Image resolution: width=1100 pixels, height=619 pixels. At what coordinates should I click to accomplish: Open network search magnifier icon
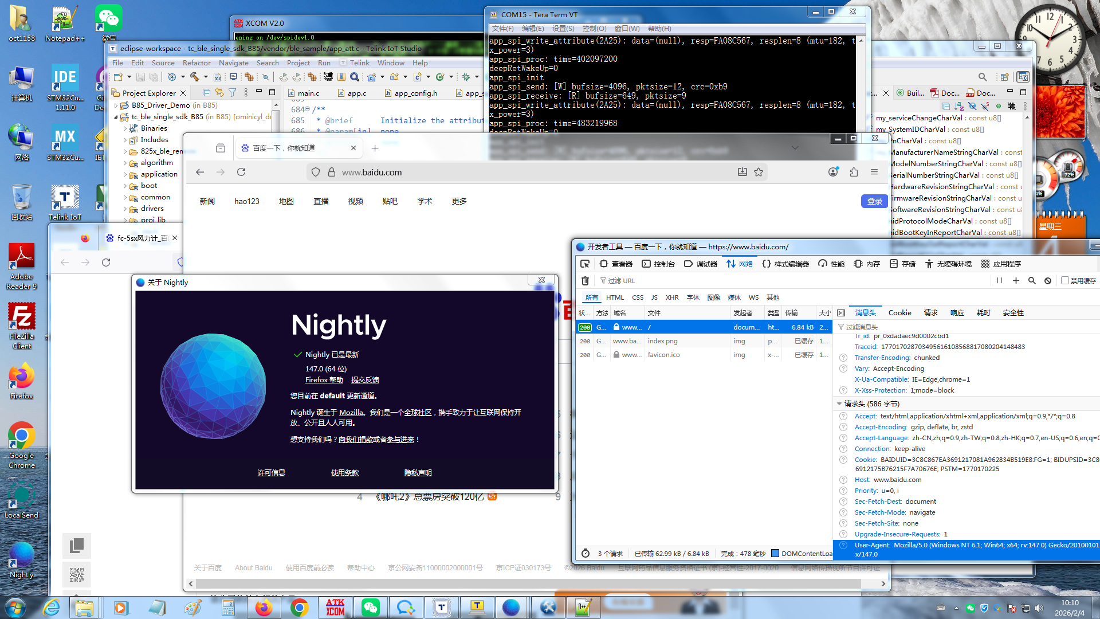[x=1032, y=281]
